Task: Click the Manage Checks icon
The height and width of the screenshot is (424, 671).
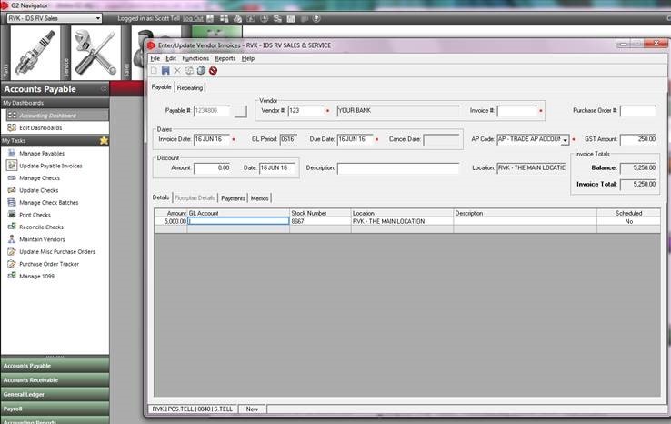Action: [12, 177]
